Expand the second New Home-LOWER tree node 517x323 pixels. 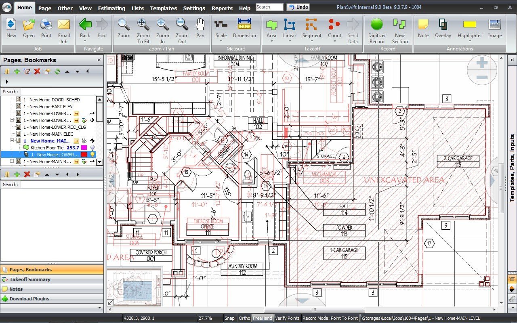click(x=12, y=120)
